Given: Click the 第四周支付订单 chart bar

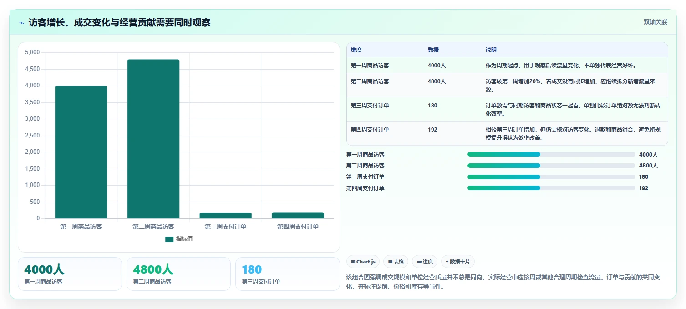Looking at the screenshot, I should [298, 215].
